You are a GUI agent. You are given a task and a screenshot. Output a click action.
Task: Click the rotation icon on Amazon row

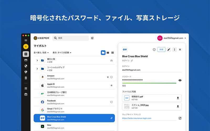click(x=111, y=77)
